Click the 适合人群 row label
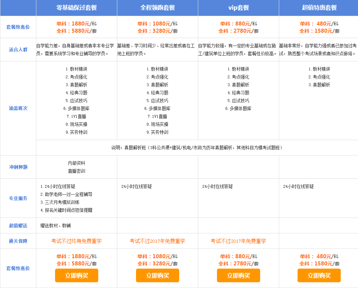 [18, 50]
